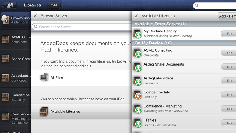
Task: Tap My Bedtime Reading download icon
Action: (138, 34)
